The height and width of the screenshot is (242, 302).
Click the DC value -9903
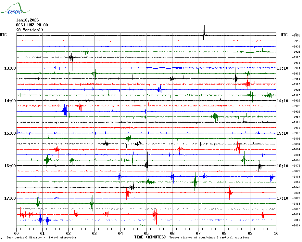[x=296, y=133]
